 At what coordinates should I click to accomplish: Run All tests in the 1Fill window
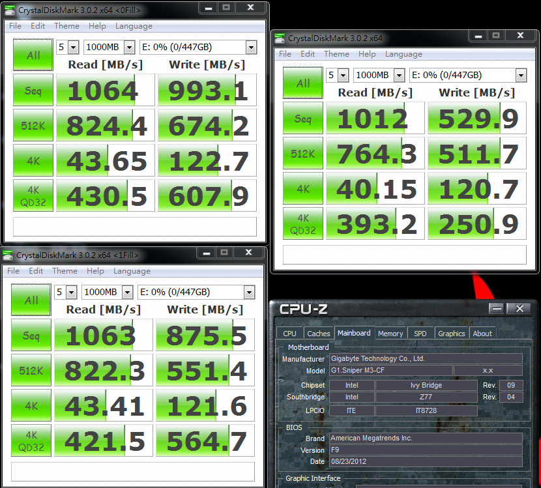[31, 300]
